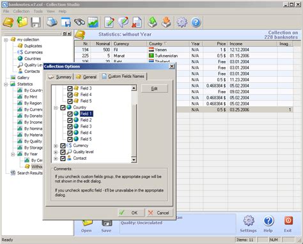303x244 pixels.
Task: Select Duplicates in the collection tree
Action: pos(33,46)
